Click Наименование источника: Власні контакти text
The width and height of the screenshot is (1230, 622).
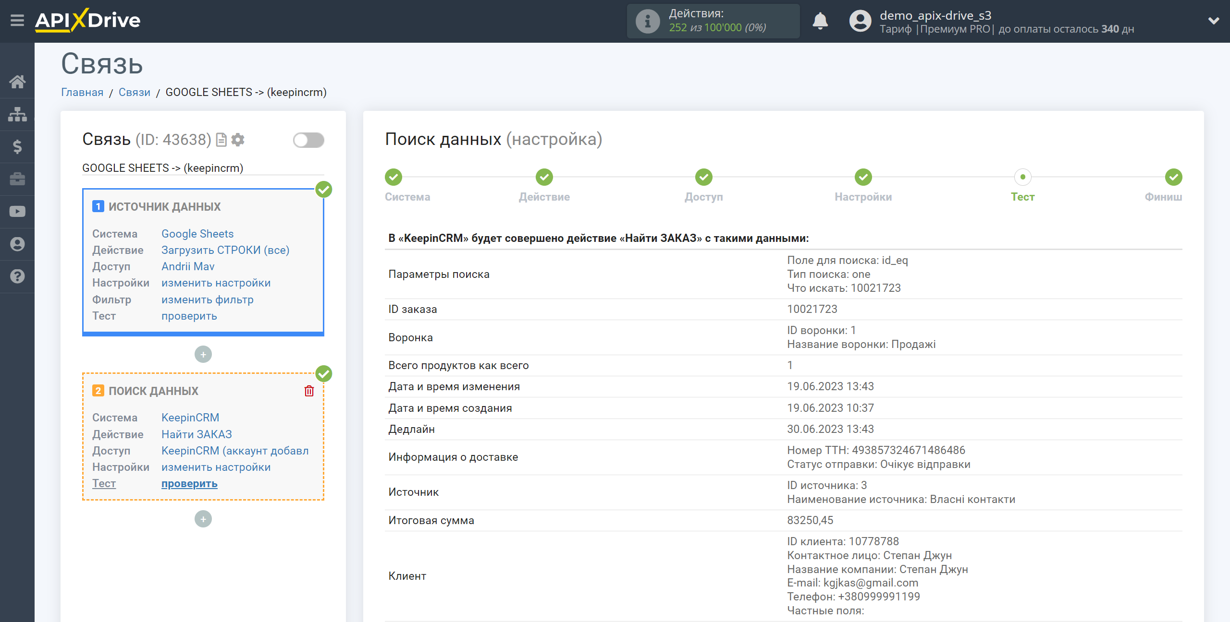pos(901,499)
